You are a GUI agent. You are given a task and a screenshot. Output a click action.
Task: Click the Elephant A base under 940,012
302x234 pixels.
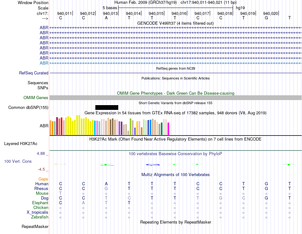point(83,203)
